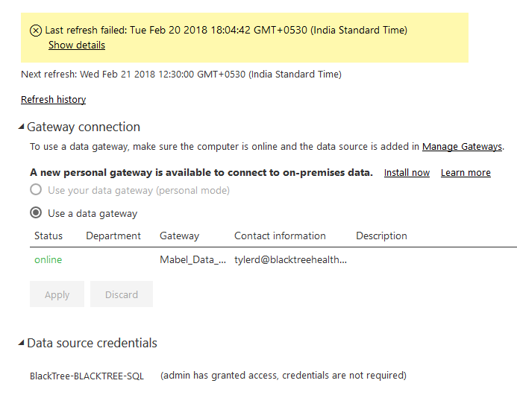517x395 pixels.
Task: Select the Mabel_Data_... gateway entry
Action: coord(193,259)
